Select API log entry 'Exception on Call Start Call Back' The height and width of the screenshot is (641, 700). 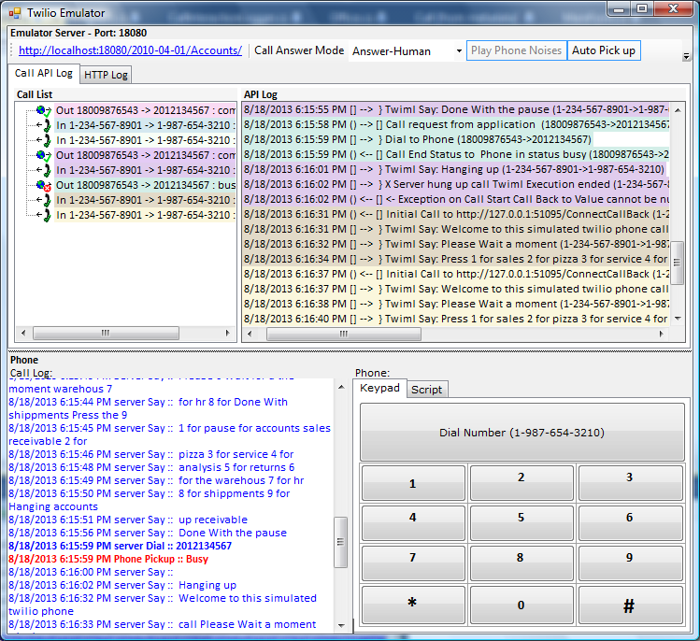(456, 199)
